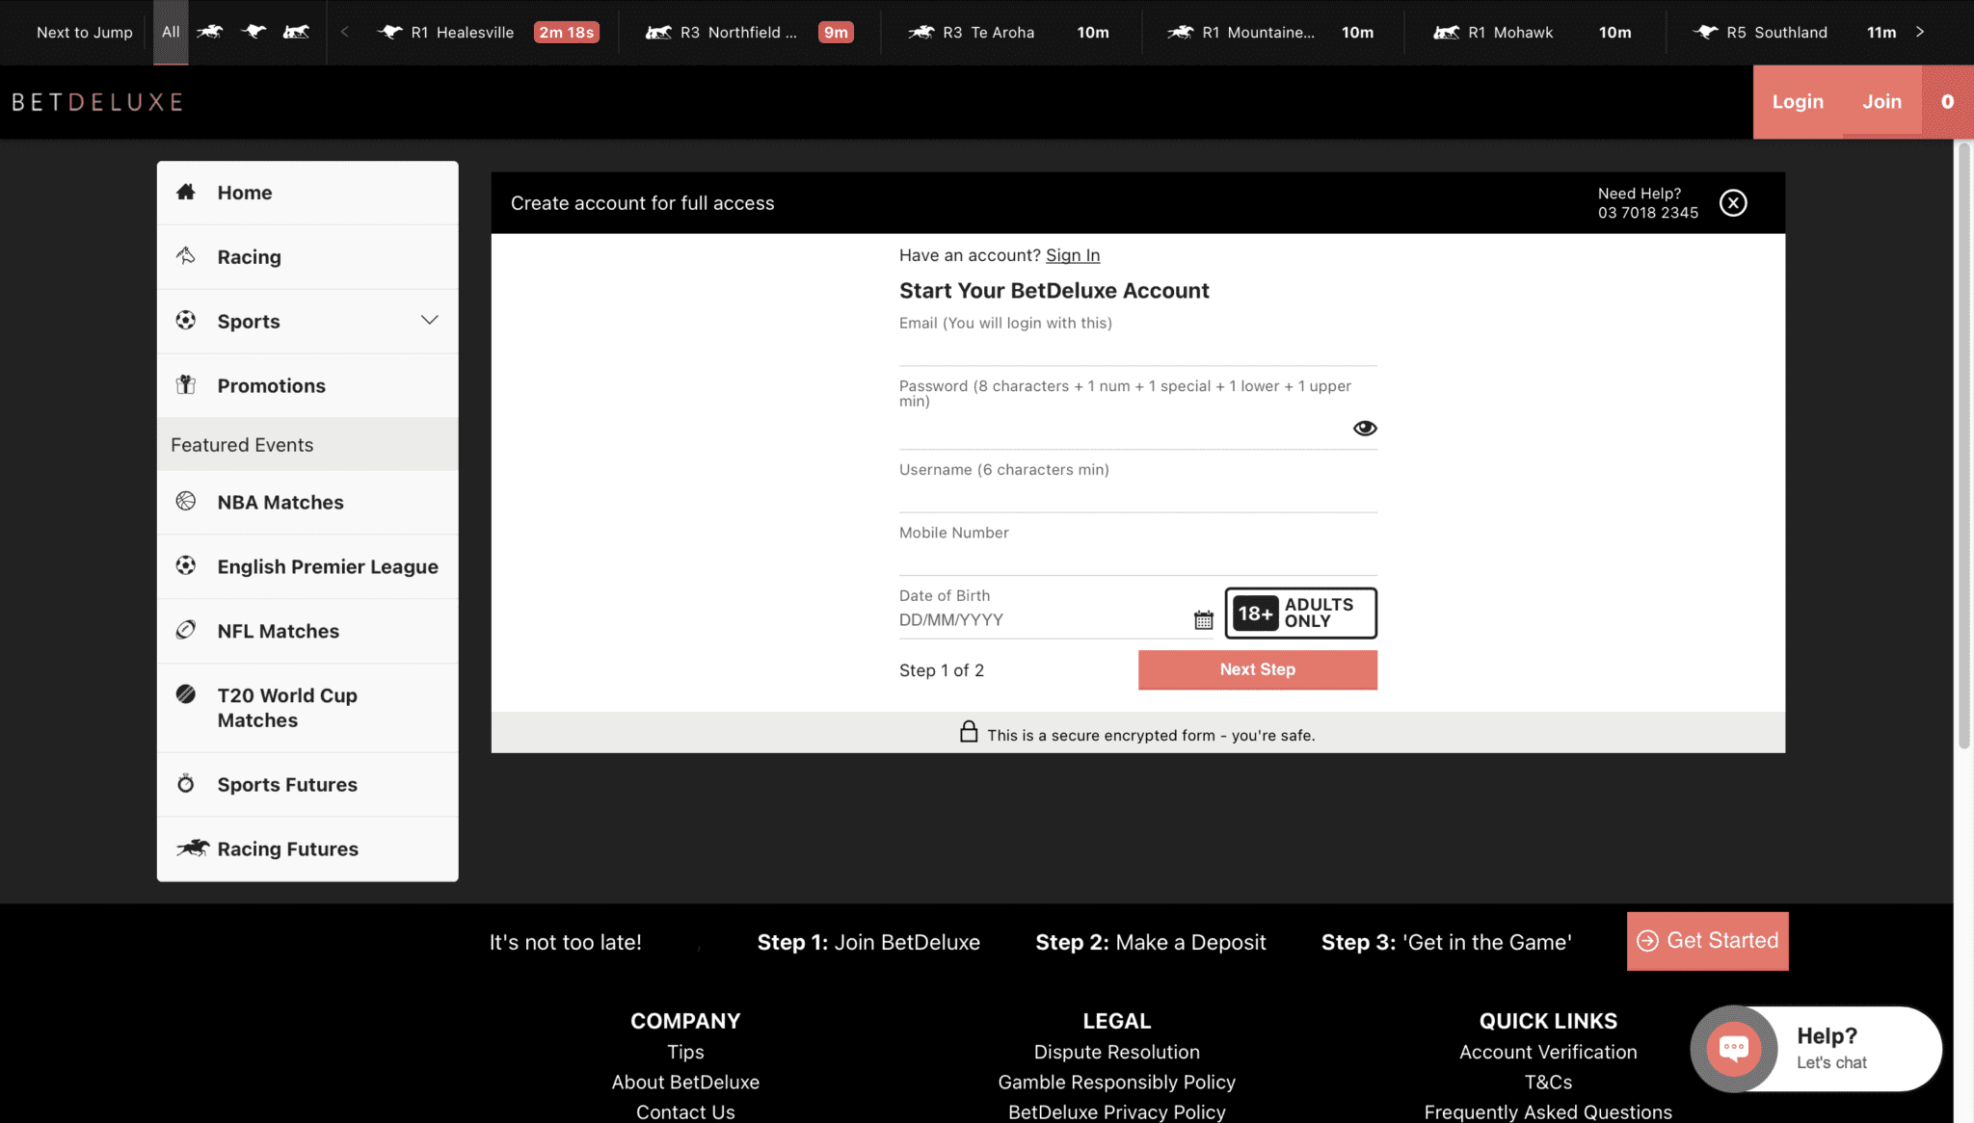This screenshot has height=1123, width=1974.
Task: Open the Help chat bubble icon
Action: (1733, 1049)
